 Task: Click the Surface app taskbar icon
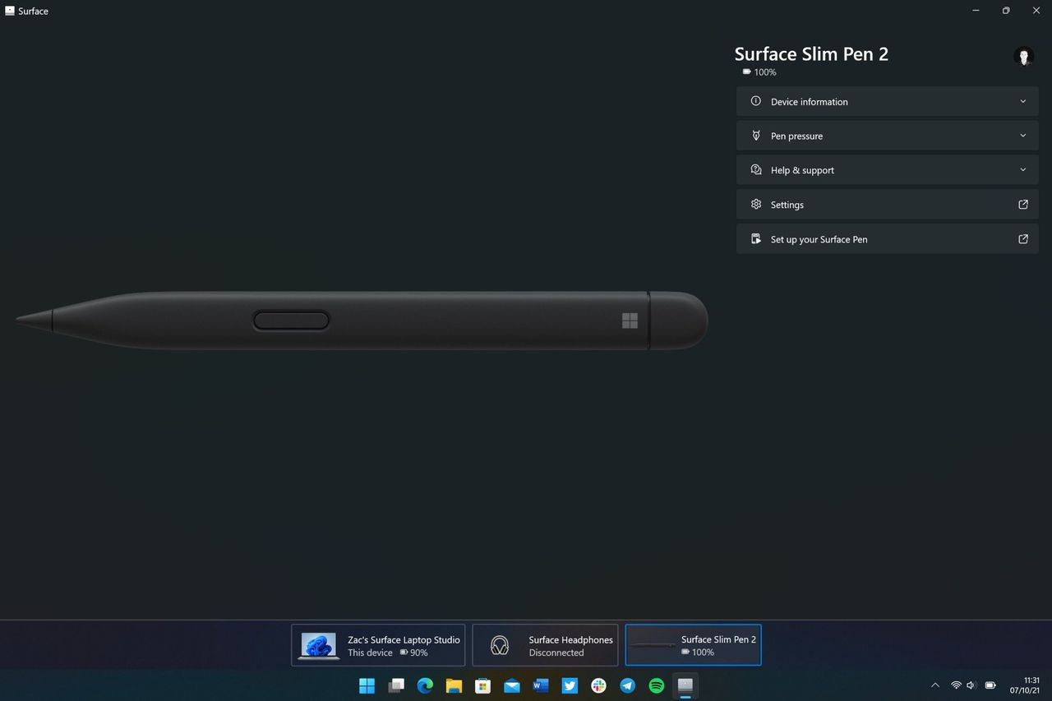point(685,685)
